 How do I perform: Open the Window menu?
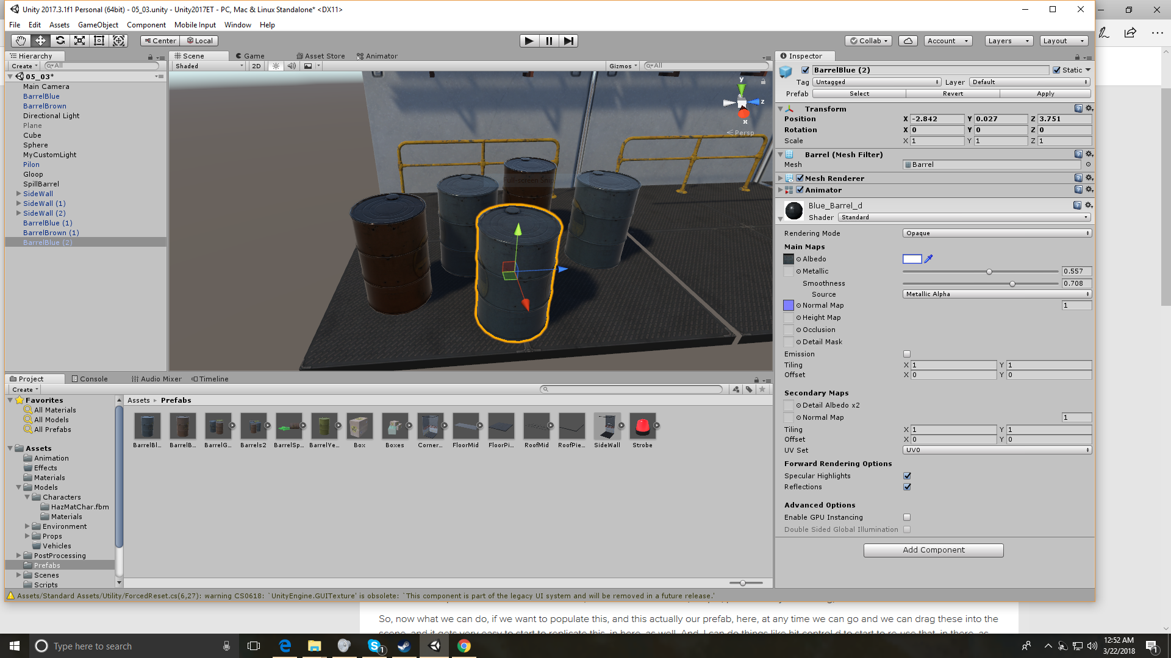pos(237,25)
